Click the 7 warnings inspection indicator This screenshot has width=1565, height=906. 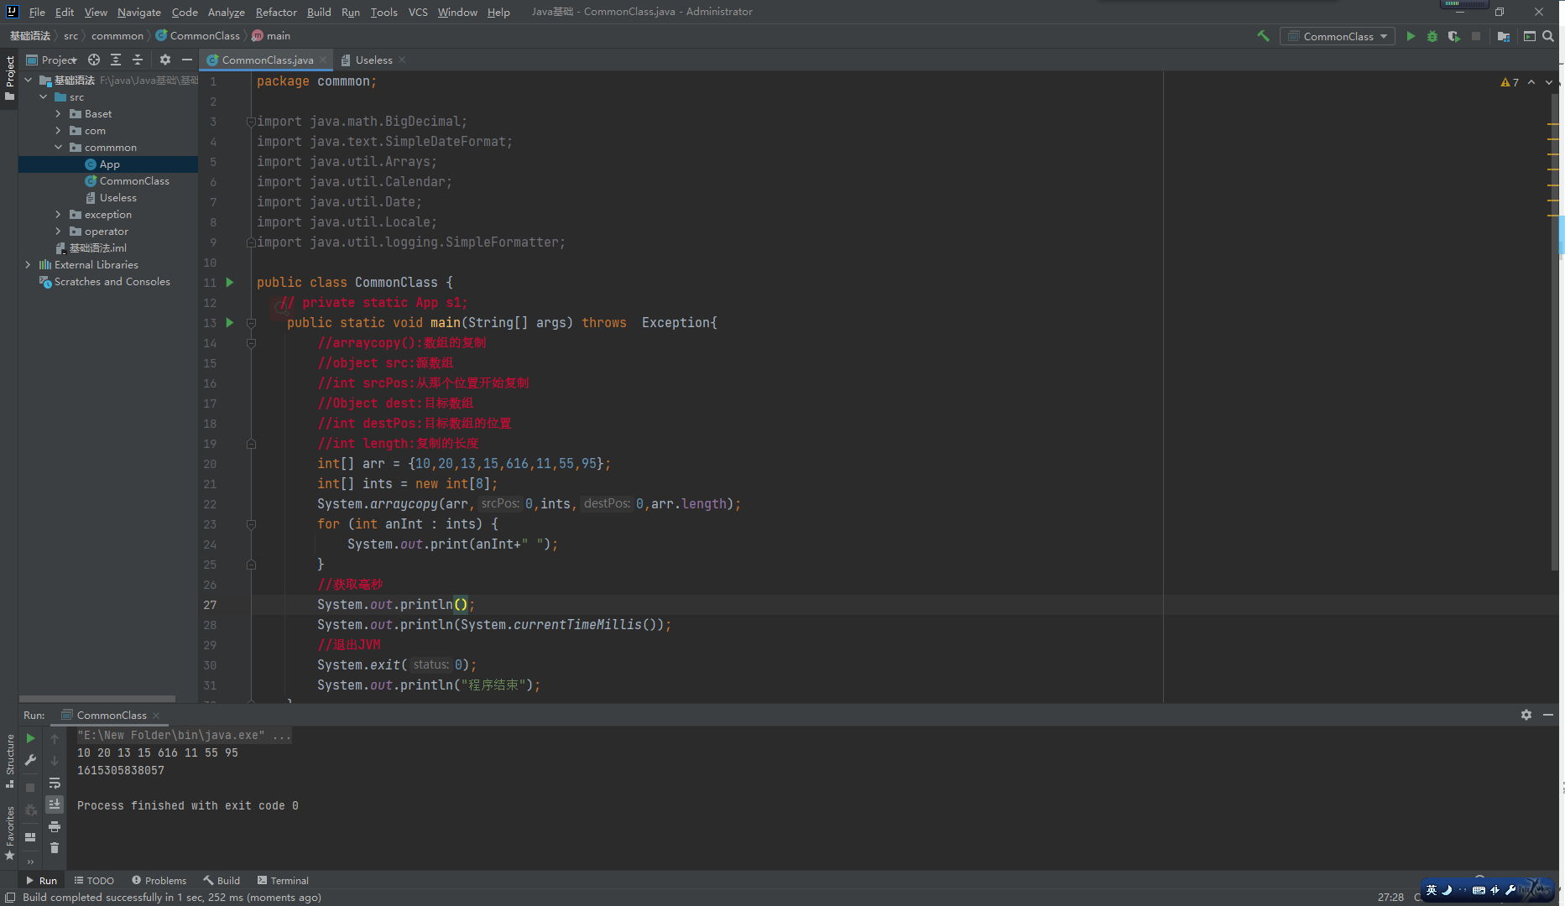point(1510,82)
